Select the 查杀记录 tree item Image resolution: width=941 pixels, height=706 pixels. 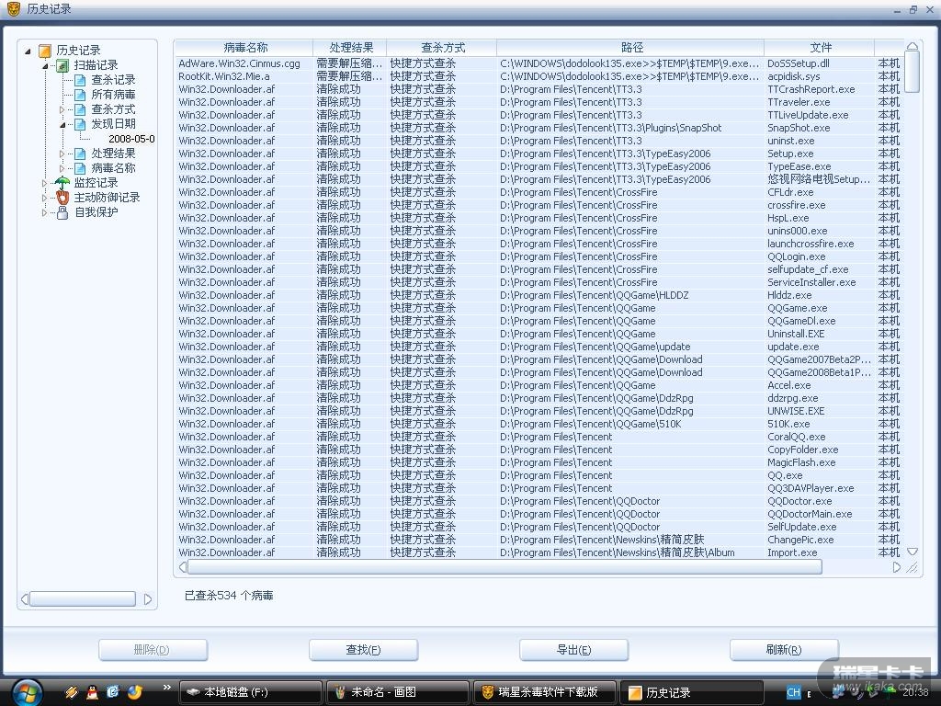click(x=113, y=80)
